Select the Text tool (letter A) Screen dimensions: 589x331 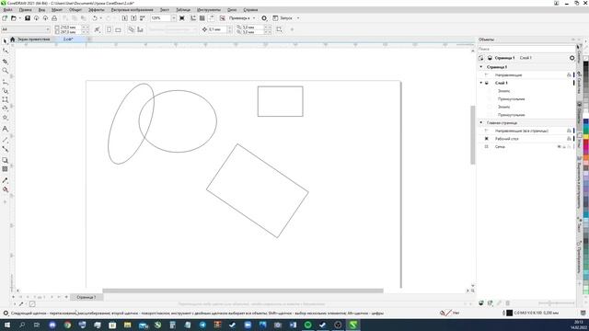click(5, 129)
